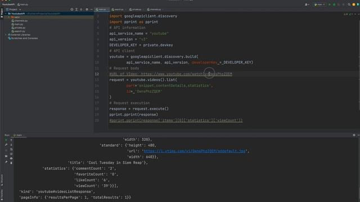Image resolution: width=360 pixels, height=202 pixels.
Task: Click the pin tab icon in Run panel
Action: tap(6, 162)
